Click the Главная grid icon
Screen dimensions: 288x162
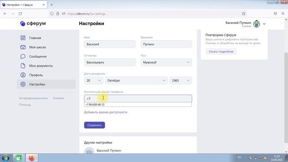tap(23, 38)
